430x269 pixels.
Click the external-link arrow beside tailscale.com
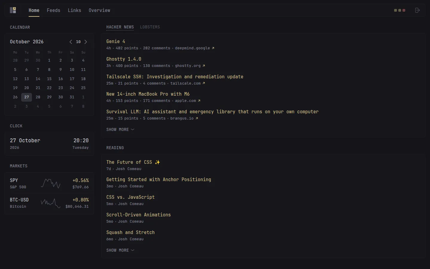click(x=204, y=83)
